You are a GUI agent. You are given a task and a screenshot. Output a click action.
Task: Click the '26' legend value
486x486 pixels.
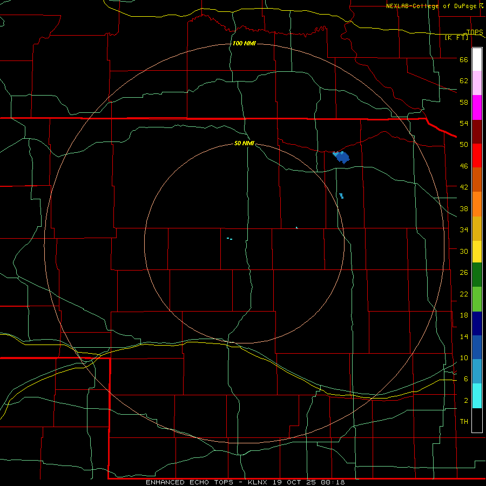(464, 273)
